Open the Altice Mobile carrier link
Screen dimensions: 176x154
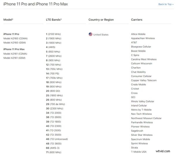click(138, 34)
